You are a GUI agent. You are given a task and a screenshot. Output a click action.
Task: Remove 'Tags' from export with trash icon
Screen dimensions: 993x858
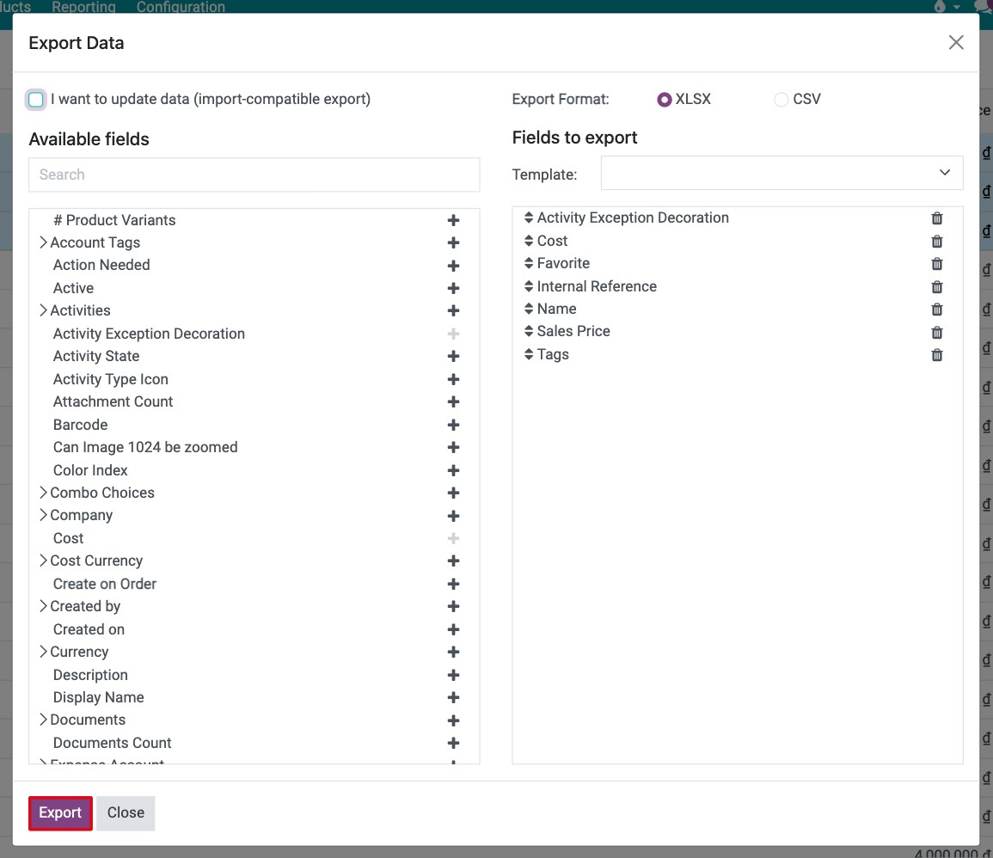tap(936, 355)
